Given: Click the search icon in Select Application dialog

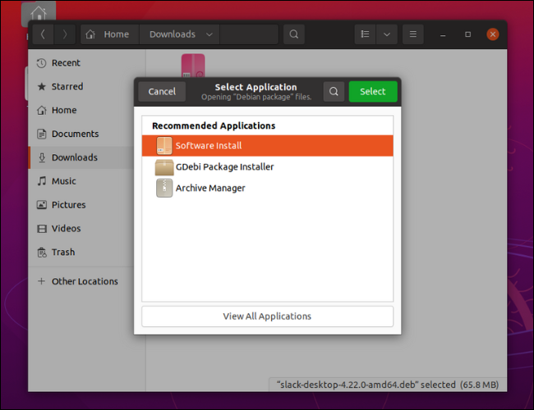Looking at the screenshot, I should point(334,92).
